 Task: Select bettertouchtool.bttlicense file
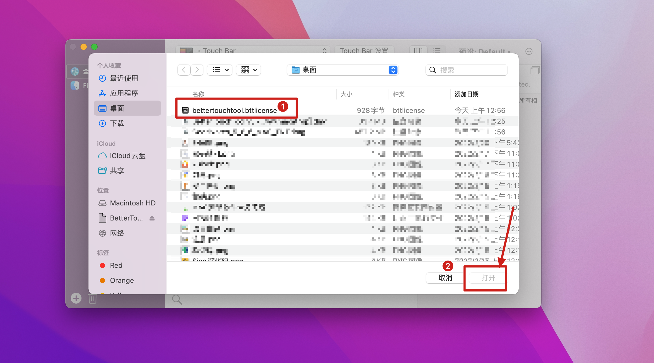point(234,111)
